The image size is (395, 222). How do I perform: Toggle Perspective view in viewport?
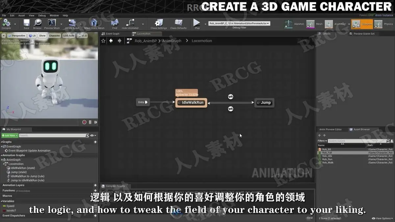click(17, 36)
